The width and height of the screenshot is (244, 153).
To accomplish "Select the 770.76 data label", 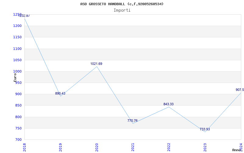I will [x=132, y=121].
